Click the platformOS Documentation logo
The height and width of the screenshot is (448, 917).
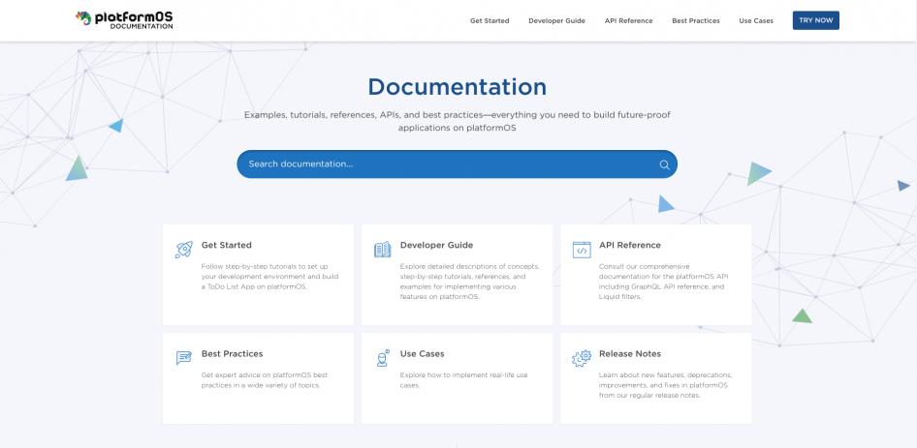coord(124,20)
